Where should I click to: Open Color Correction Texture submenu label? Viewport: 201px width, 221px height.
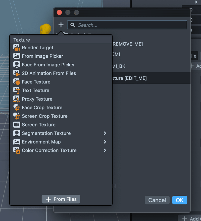(49, 150)
